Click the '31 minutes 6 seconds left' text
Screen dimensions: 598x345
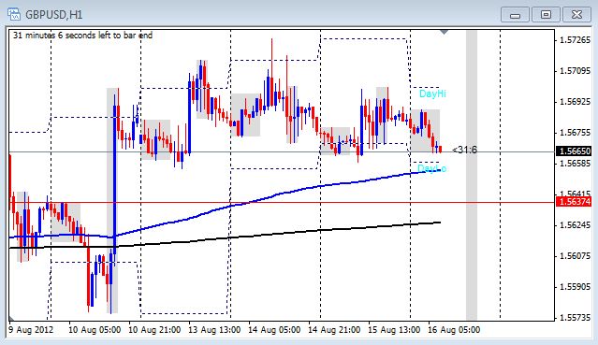[x=82, y=36]
